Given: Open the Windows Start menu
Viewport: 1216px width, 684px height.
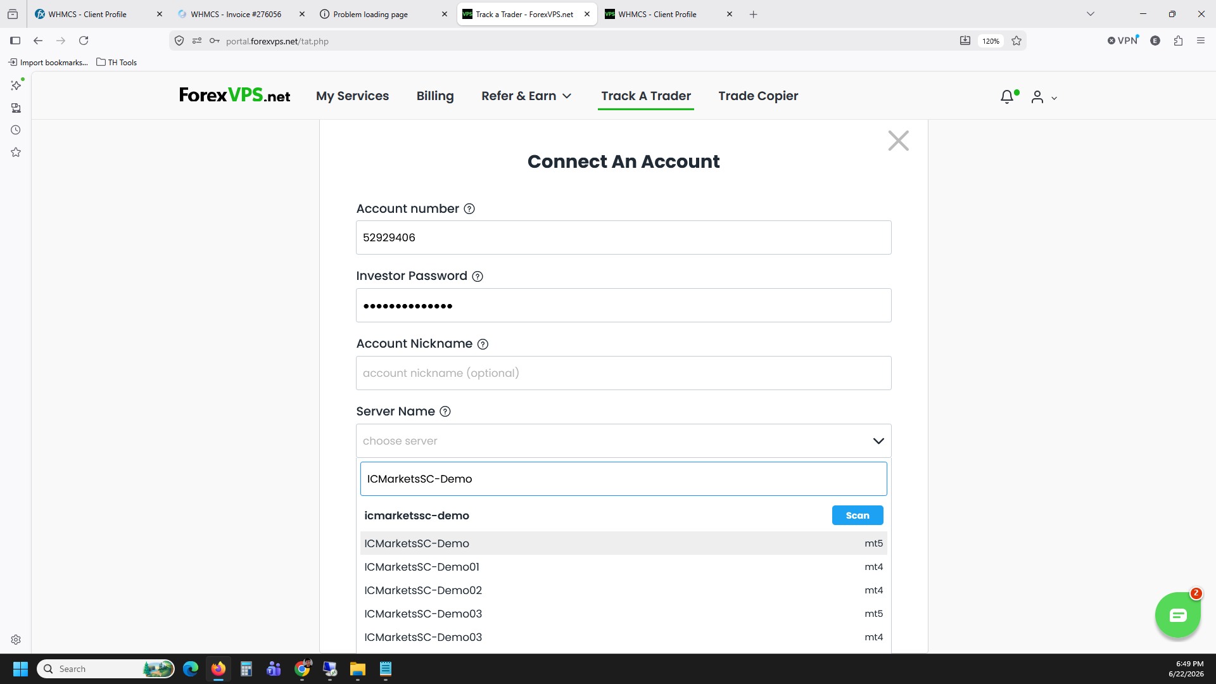Looking at the screenshot, I should point(20,669).
